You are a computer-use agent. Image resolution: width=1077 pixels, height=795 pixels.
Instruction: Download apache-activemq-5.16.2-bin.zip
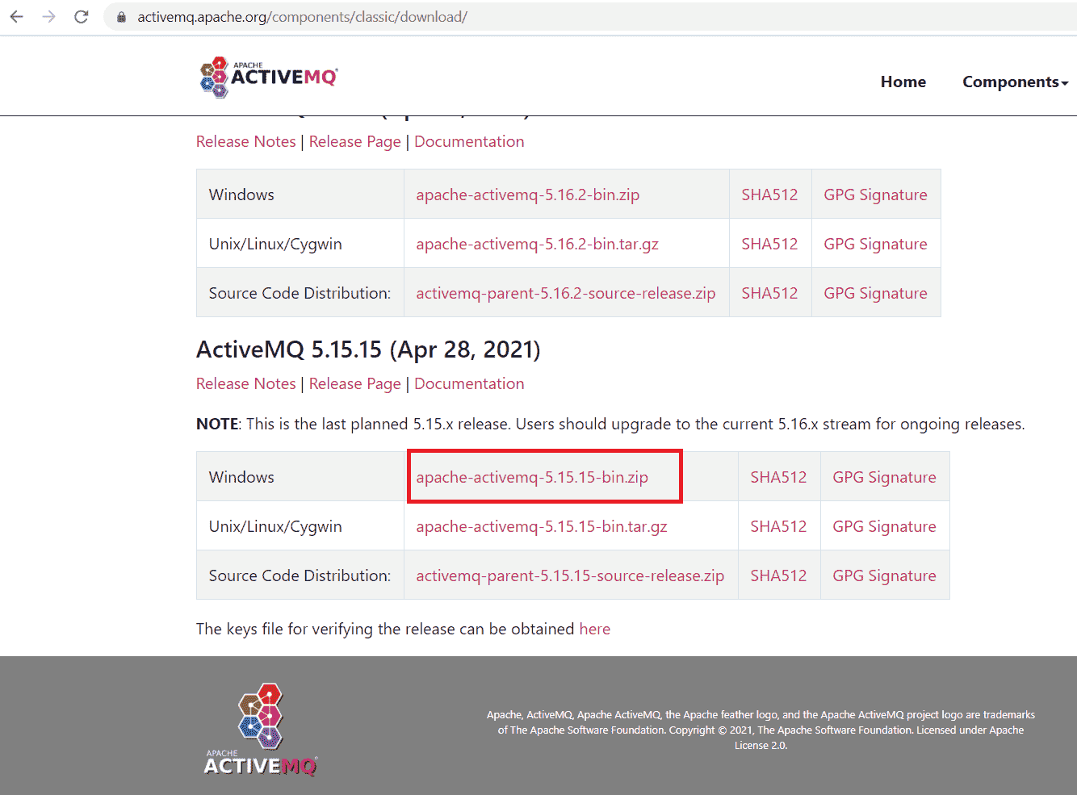click(x=528, y=195)
